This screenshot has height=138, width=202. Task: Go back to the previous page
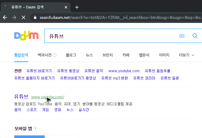(x=5, y=17)
